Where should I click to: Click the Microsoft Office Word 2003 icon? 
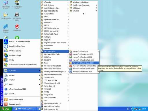[71, 72]
